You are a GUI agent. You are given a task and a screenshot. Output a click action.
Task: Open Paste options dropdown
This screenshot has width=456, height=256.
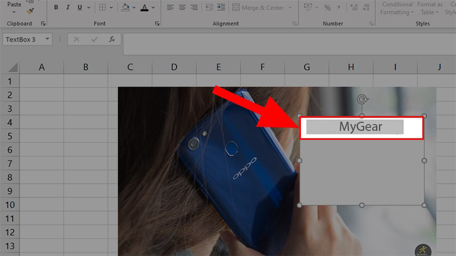point(14,12)
